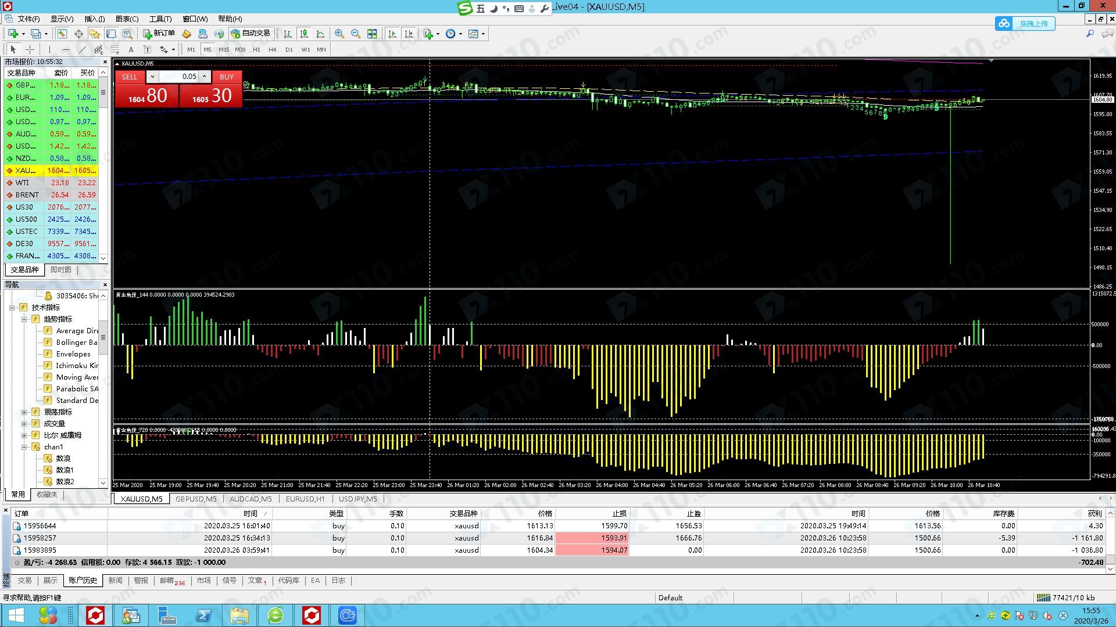Image resolution: width=1116 pixels, height=627 pixels.
Task: Open the signals broadcast icon
Action: 219,34
